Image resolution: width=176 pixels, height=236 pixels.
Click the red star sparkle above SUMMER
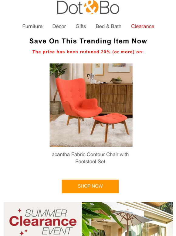(19, 210)
